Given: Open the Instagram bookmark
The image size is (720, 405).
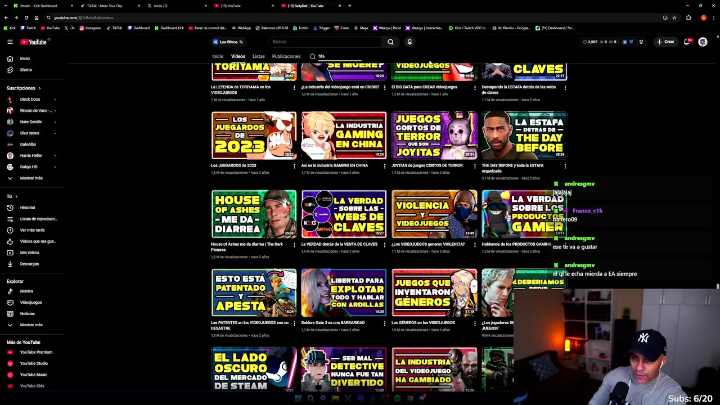Looking at the screenshot, I should (x=90, y=28).
